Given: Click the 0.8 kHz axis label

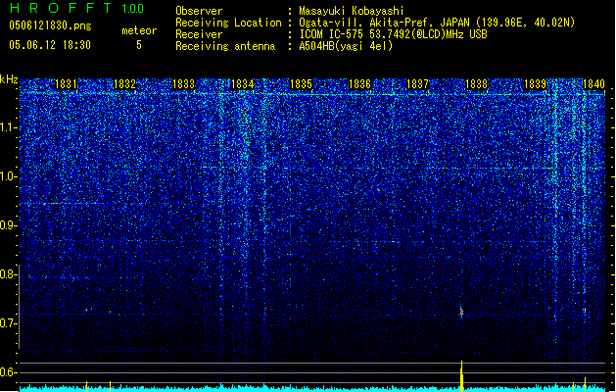Looking at the screenshot, I should 8,274.
